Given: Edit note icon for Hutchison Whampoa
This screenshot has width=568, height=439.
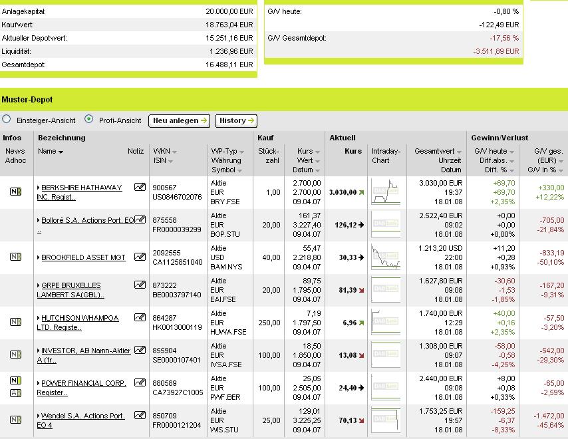Looking at the screenshot, I should [x=140, y=317].
